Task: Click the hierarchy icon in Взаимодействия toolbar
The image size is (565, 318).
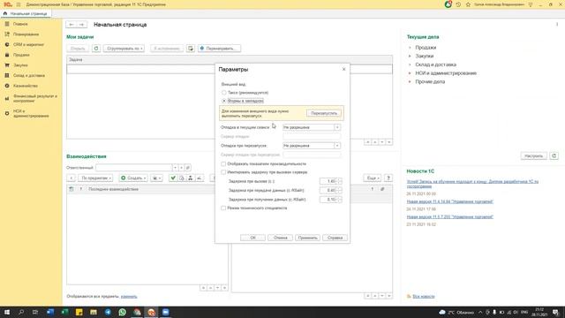Action: coord(191,178)
